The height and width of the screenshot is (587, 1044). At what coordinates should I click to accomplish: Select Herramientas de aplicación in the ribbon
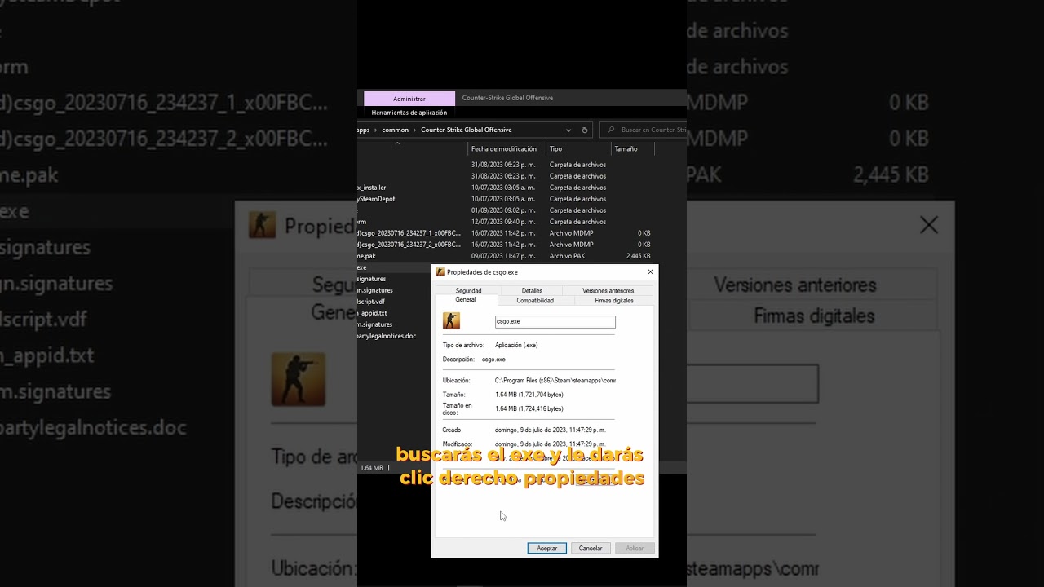click(409, 113)
